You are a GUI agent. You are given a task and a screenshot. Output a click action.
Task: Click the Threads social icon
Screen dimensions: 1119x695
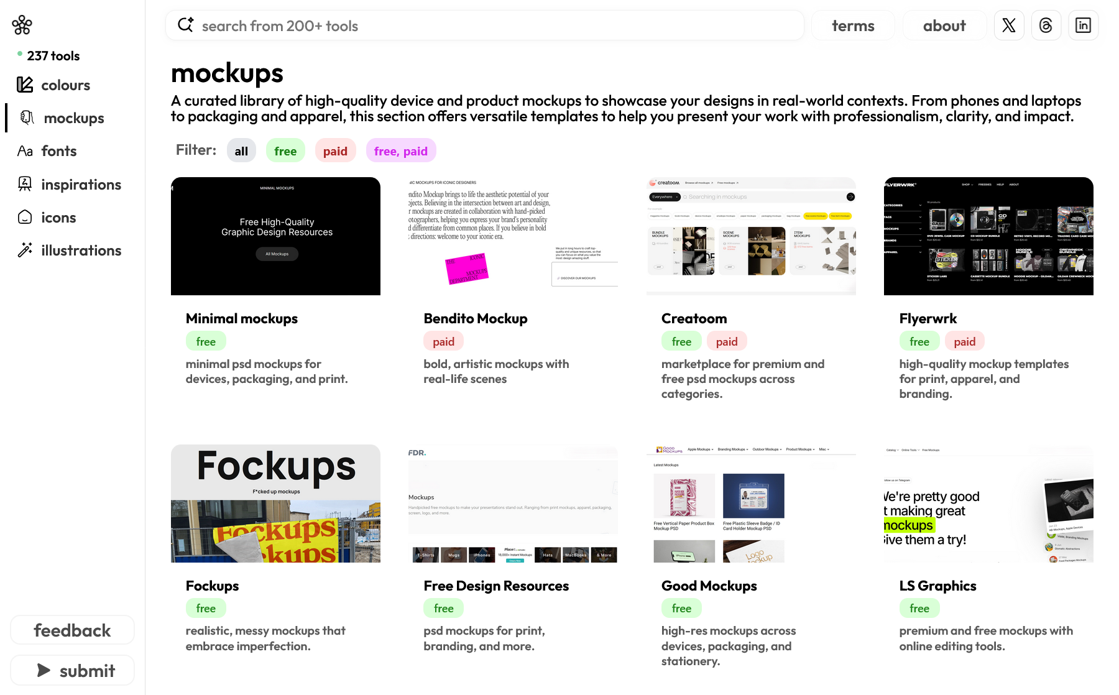tap(1046, 25)
